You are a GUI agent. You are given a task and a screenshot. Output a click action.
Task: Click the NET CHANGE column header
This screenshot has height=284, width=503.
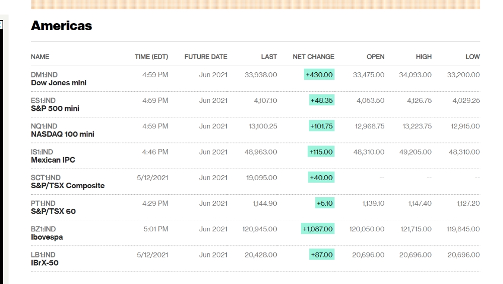[313, 57]
